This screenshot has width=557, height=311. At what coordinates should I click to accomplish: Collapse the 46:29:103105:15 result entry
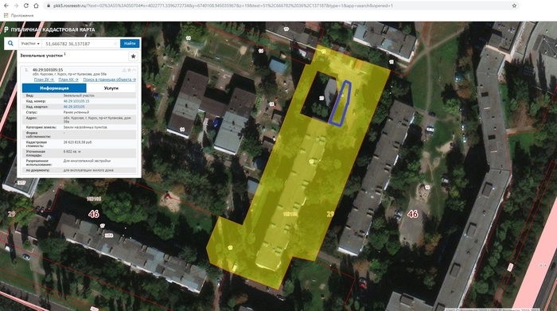134,70
